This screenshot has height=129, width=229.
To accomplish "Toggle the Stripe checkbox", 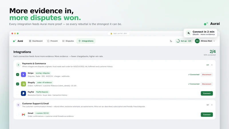I will (x=17, y=75).
